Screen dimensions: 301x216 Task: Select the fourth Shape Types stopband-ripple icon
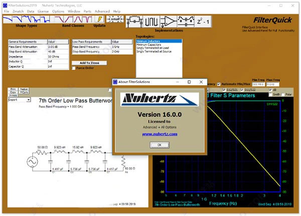(x=36, y=20)
